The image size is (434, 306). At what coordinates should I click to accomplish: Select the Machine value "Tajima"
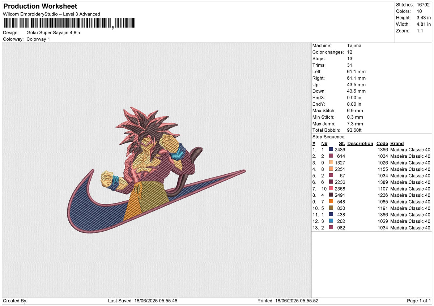click(x=354, y=45)
